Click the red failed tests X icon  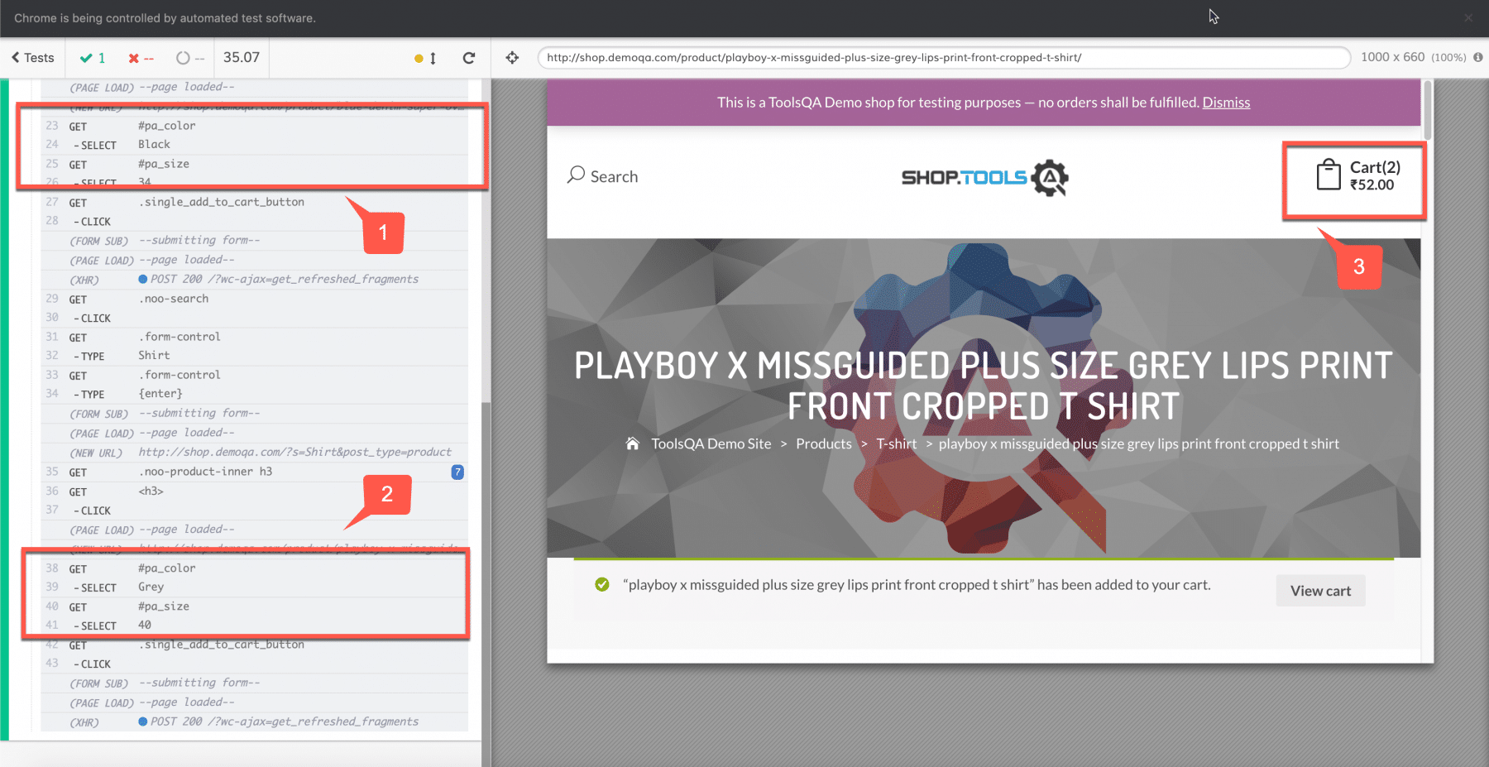click(x=134, y=58)
